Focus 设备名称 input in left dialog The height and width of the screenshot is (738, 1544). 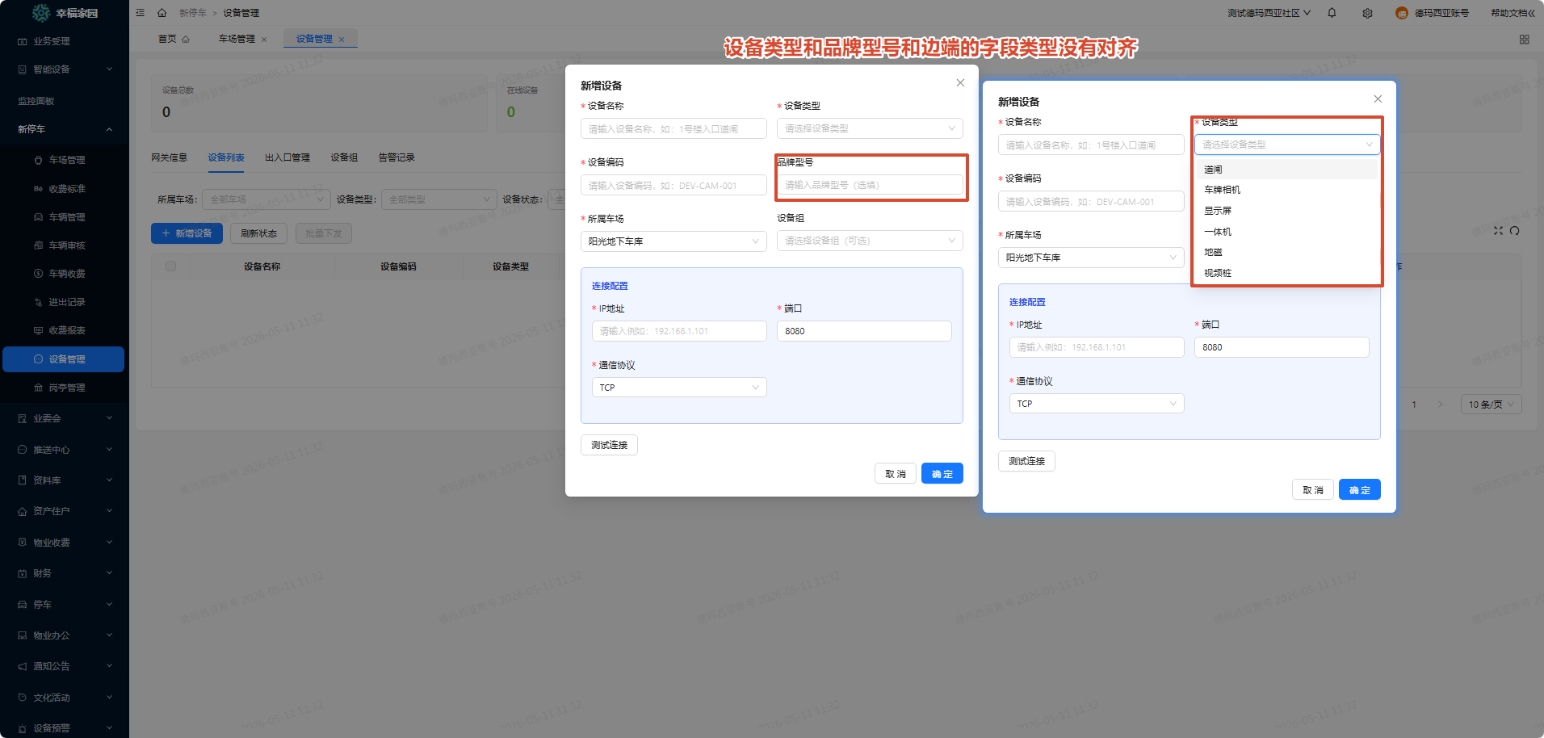pyautogui.click(x=673, y=129)
